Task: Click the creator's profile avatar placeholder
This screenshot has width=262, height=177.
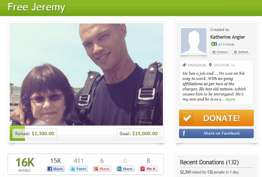Action: (x=193, y=41)
